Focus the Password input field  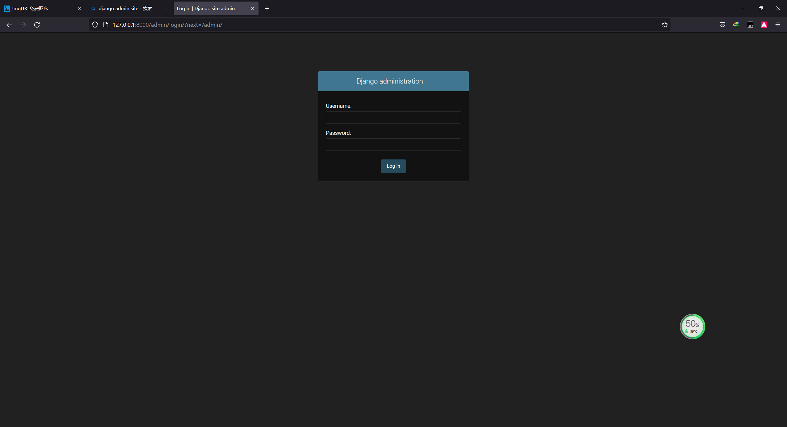393,145
